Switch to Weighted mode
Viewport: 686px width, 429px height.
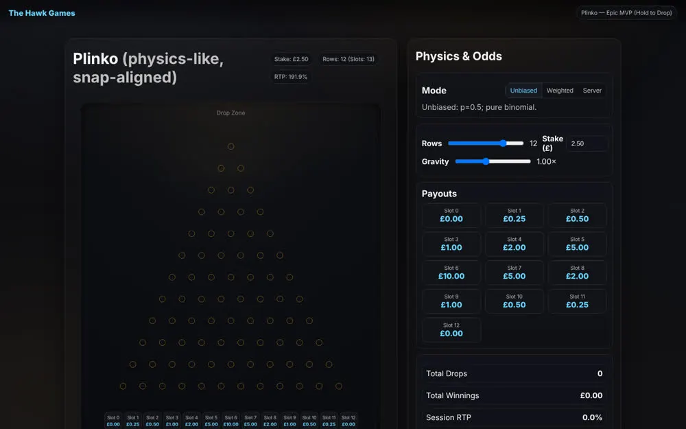click(x=560, y=91)
